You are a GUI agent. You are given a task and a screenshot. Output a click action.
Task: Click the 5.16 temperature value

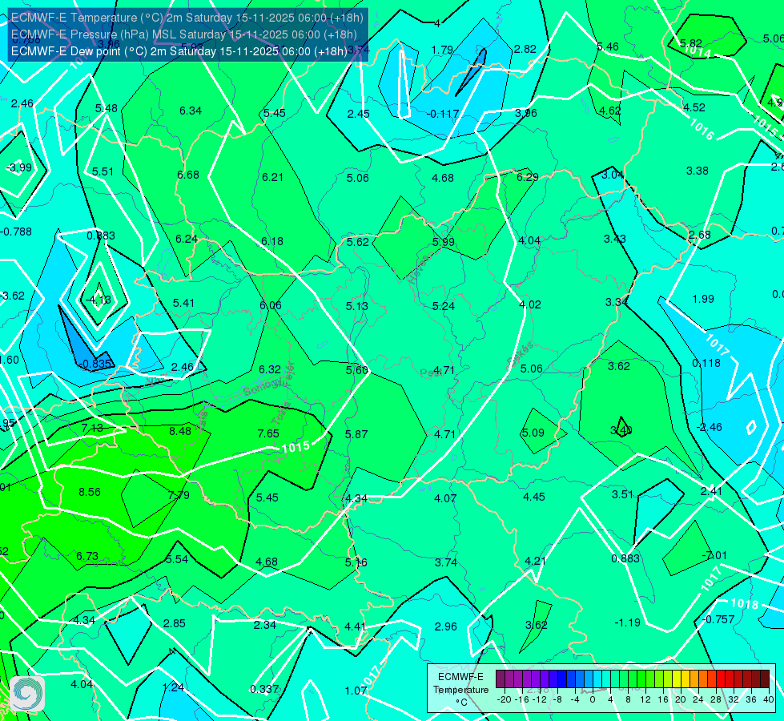click(x=356, y=562)
